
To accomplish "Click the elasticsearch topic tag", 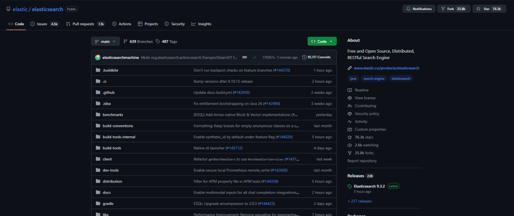I will (401, 79).
